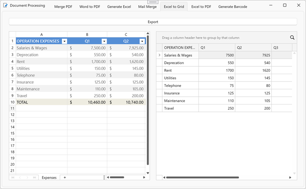Click grid cell with value 550

coord(217,63)
